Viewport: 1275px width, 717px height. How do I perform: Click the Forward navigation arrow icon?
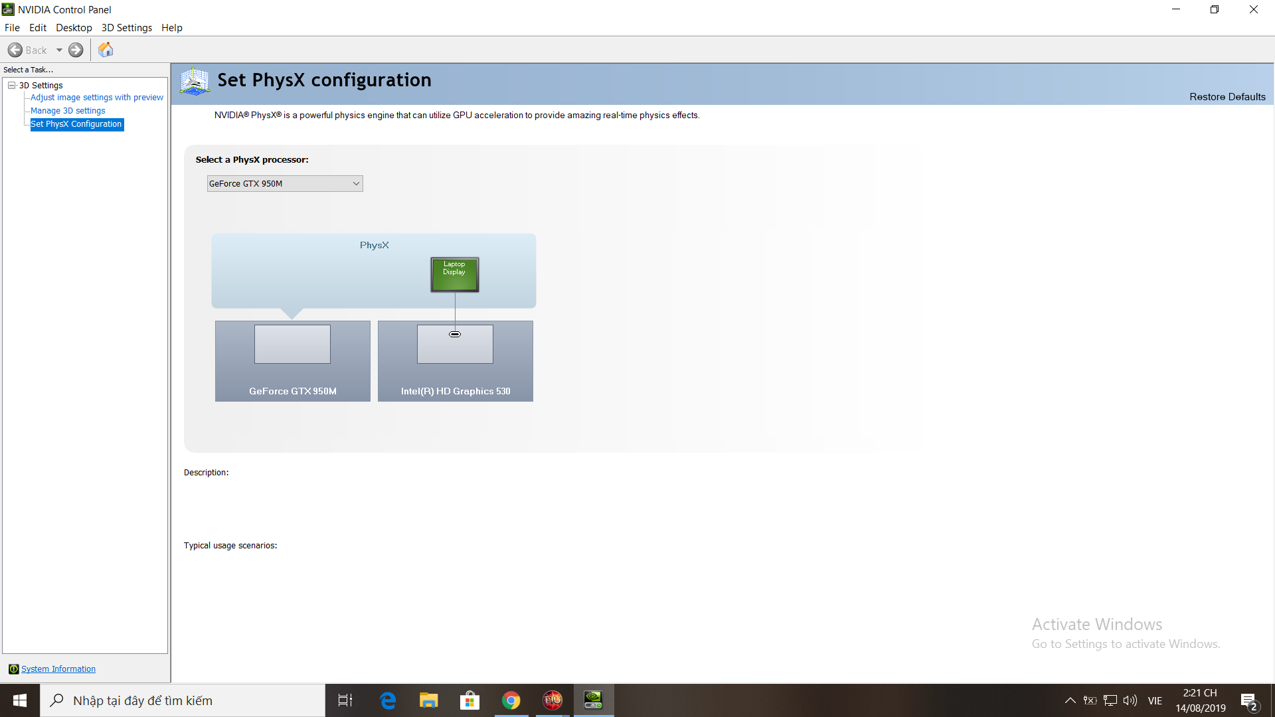tap(76, 50)
